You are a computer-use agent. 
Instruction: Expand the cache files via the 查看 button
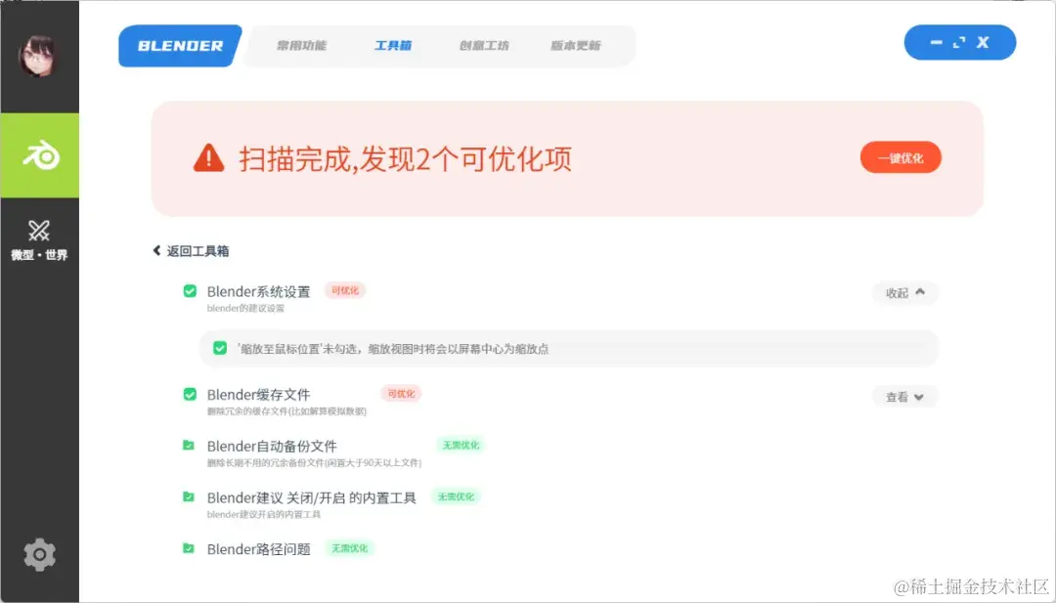tap(904, 397)
